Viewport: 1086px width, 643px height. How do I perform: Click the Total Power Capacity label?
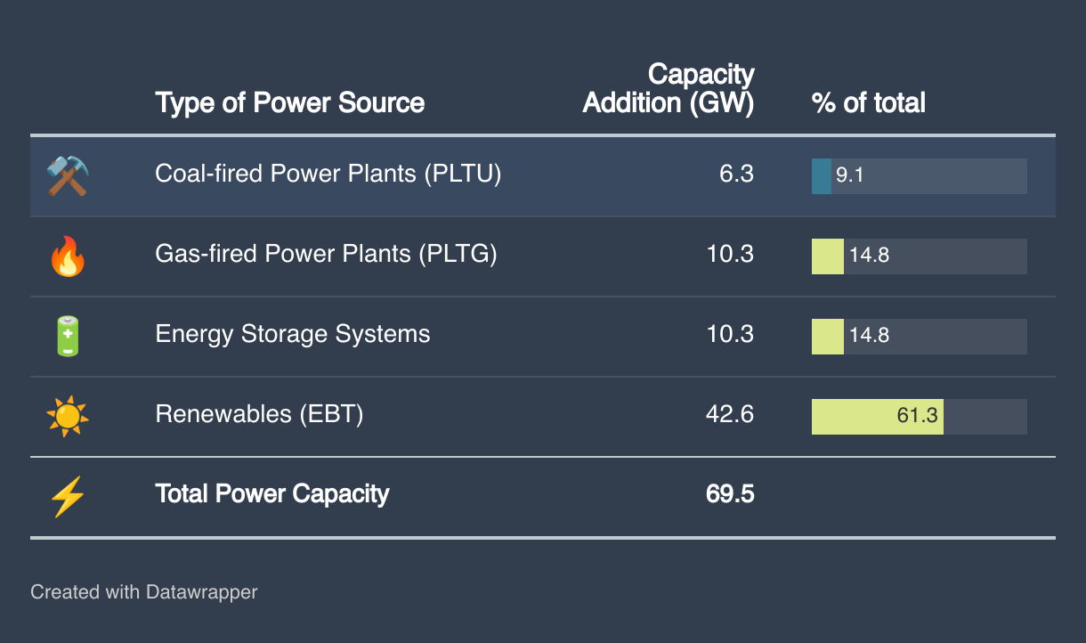pyautogui.click(x=271, y=494)
